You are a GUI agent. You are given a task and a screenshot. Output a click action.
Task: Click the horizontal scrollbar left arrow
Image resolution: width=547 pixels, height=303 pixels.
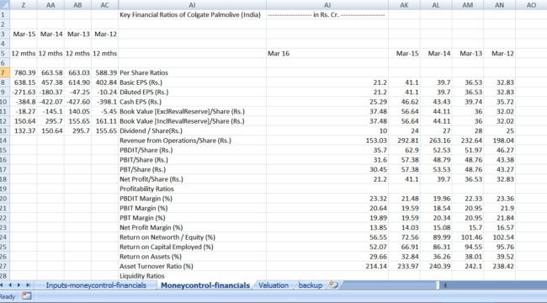coord(445,285)
